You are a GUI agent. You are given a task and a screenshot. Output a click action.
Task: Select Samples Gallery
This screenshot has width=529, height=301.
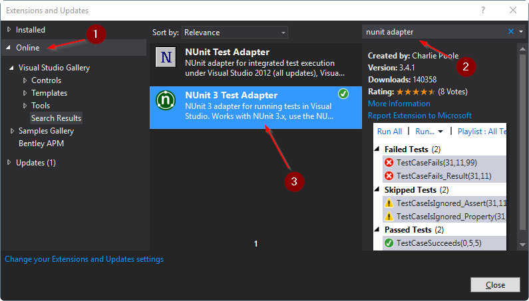tap(46, 131)
